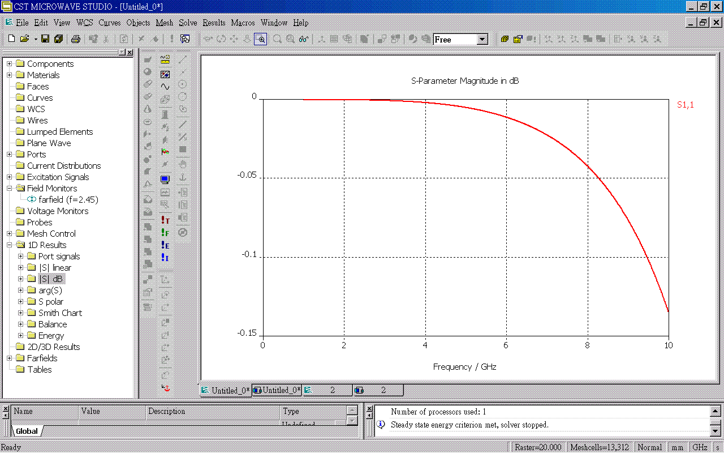Screen dimensions: 724x453
Task: Expand the Materials tree node
Action: click(9, 75)
